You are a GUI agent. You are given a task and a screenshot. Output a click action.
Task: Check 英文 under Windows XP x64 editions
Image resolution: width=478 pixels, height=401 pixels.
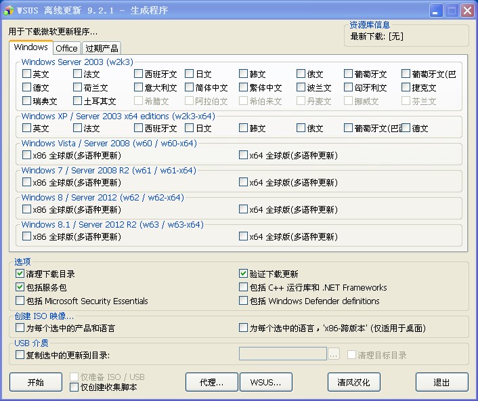(x=27, y=128)
